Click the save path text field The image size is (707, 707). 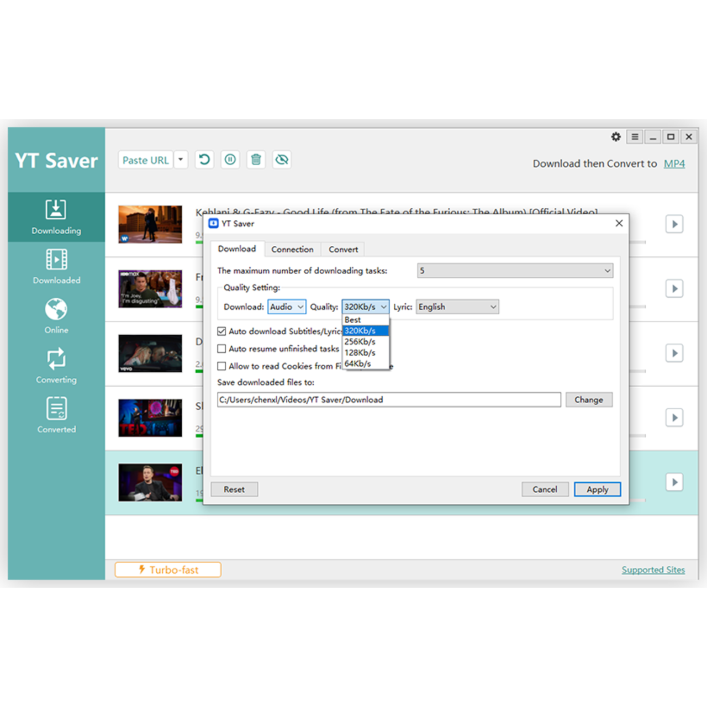point(389,400)
